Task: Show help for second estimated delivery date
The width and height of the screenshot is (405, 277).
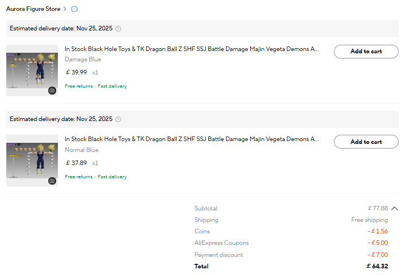Action: pyautogui.click(x=118, y=119)
